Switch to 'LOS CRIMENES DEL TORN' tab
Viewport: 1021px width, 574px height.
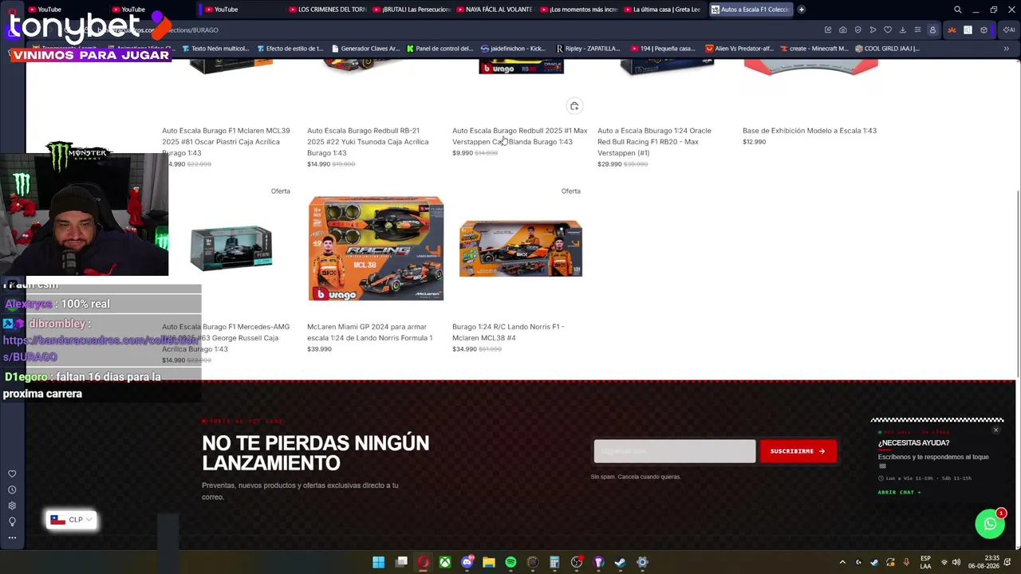(x=328, y=10)
